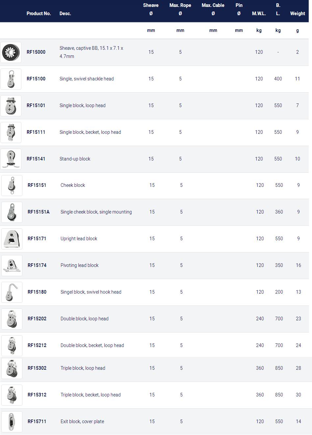
Task: Open product RF15212 link
Action: pos(37,345)
